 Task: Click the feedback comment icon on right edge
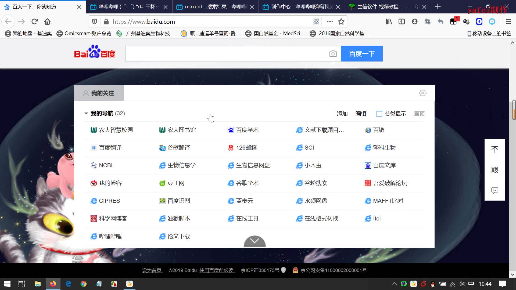(x=495, y=191)
